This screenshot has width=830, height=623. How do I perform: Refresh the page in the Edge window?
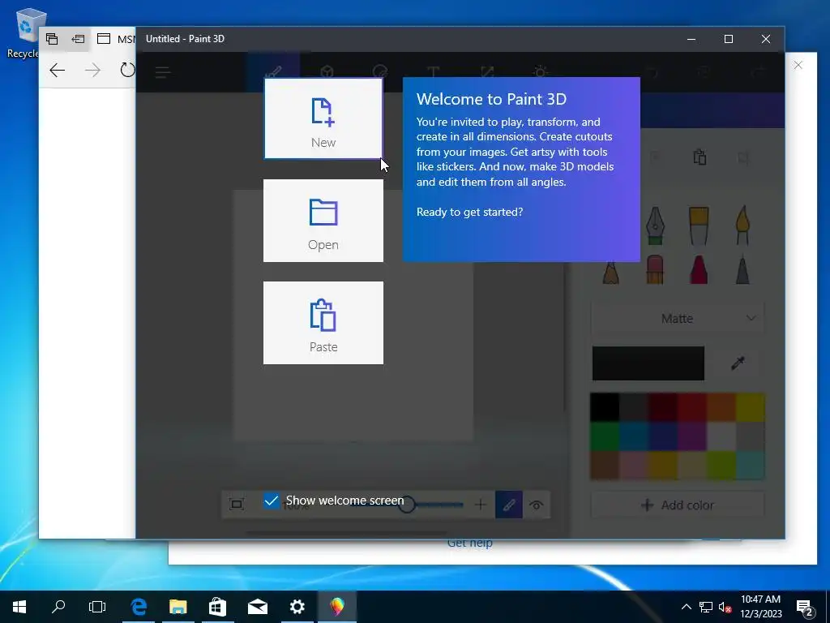click(x=127, y=70)
